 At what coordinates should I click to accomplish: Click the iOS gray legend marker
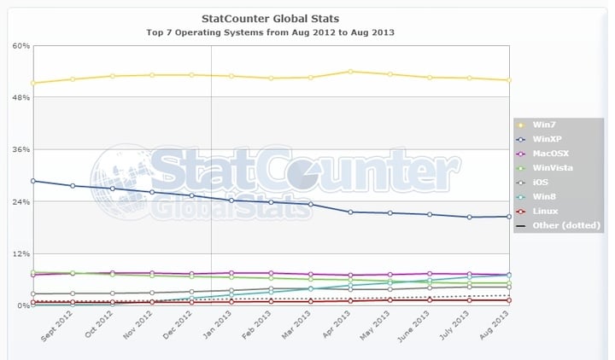(521, 182)
